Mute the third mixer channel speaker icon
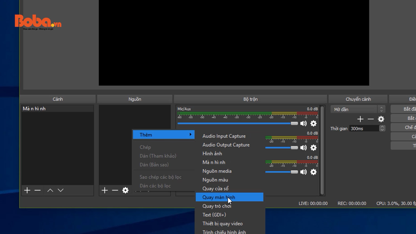 tap(303, 172)
